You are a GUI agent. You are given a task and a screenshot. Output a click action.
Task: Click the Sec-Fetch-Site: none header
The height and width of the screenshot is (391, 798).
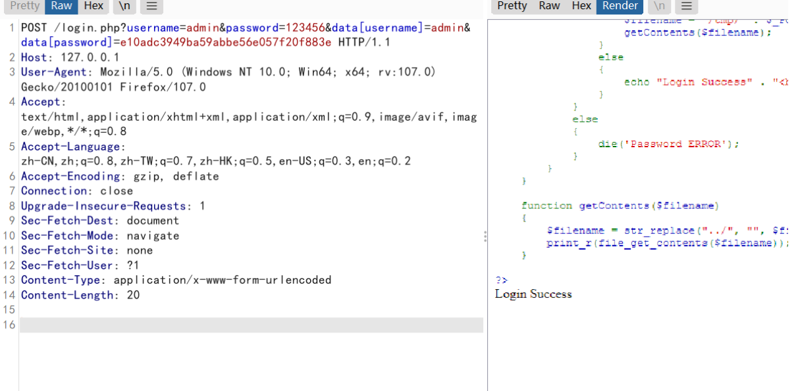(86, 250)
